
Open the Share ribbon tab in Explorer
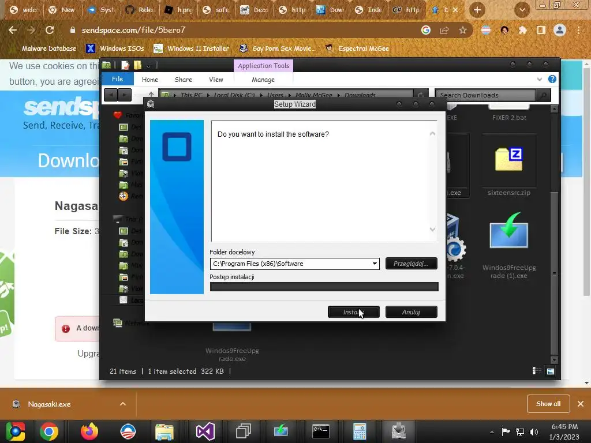pyautogui.click(x=184, y=80)
